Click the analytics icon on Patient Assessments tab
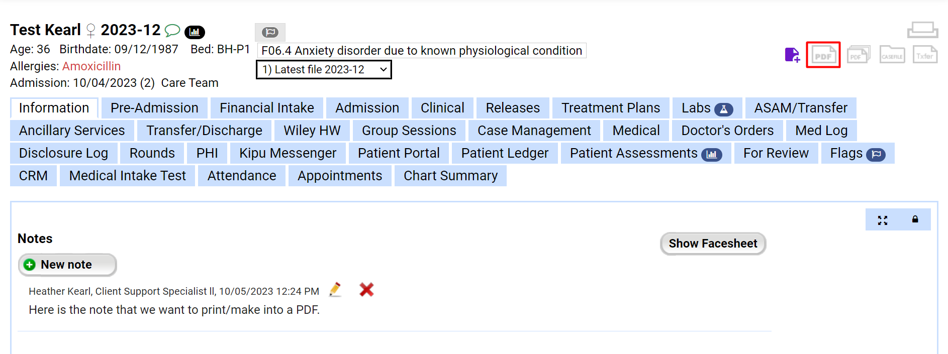Image resolution: width=948 pixels, height=354 pixels. click(x=712, y=155)
